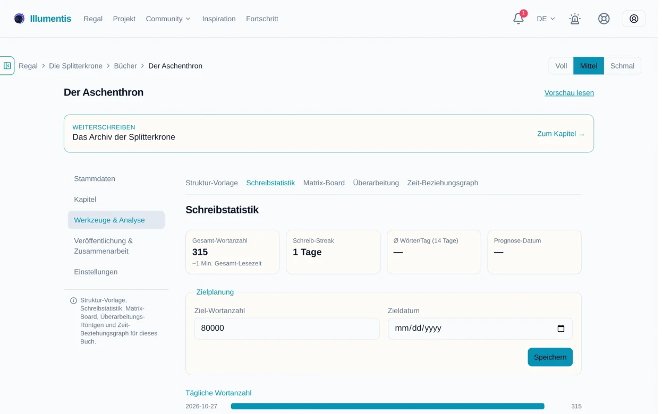The image size is (663, 414).
Task: Open Veröffentlichung & Zusammenarbeit section
Action: point(116,246)
